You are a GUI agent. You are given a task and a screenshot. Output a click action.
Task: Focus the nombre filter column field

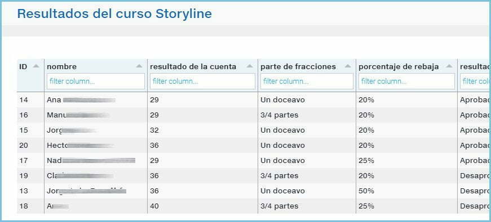click(x=96, y=81)
